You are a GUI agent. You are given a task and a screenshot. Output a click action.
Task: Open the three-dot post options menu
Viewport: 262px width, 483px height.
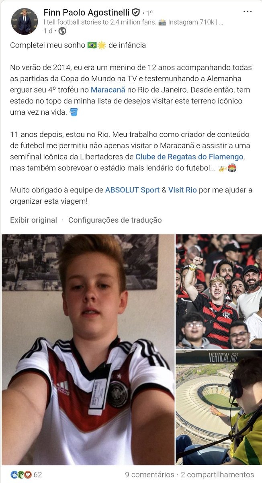248,12
